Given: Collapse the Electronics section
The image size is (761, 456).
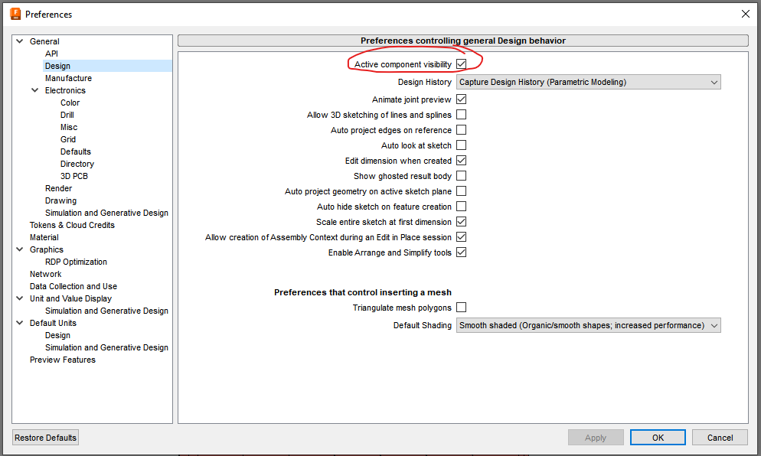Looking at the screenshot, I should [x=34, y=90].
